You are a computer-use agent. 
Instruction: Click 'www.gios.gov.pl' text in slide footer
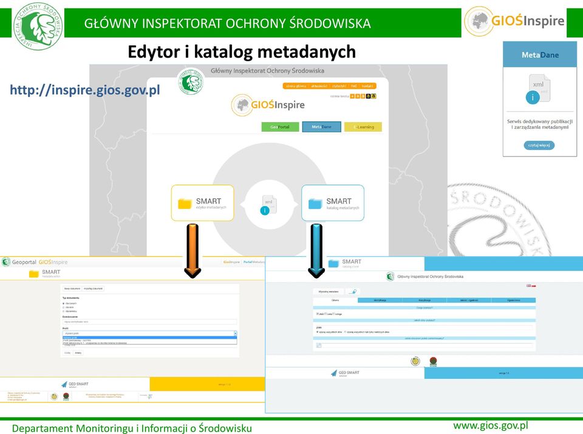pyautogui.click(x=491, y=425)
